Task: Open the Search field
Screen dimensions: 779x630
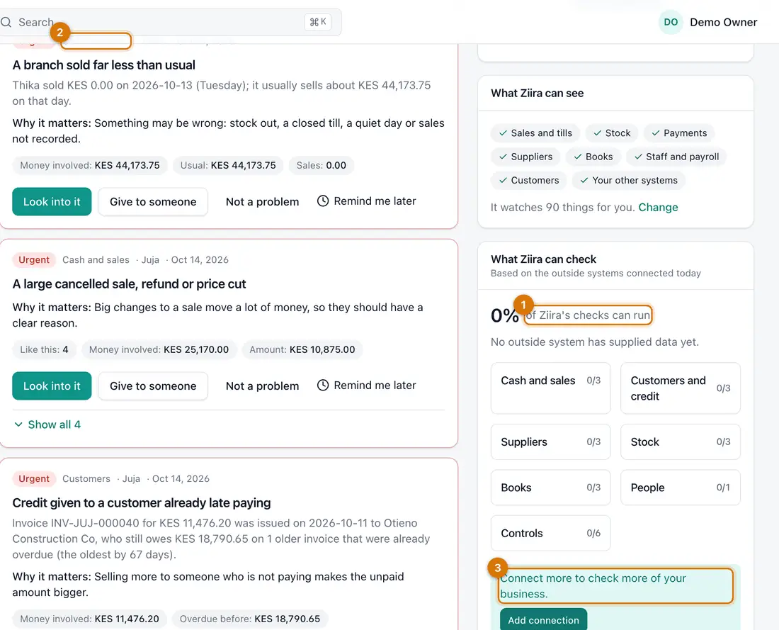Action: point(170,23)
